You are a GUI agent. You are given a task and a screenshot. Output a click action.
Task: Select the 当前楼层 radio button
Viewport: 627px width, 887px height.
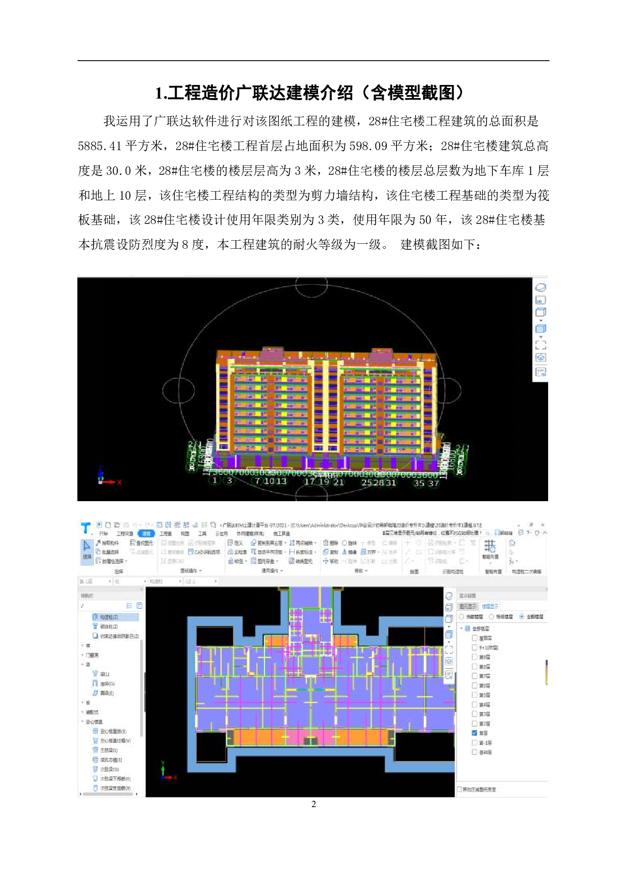pyautogui.click(x=461, y=616)
